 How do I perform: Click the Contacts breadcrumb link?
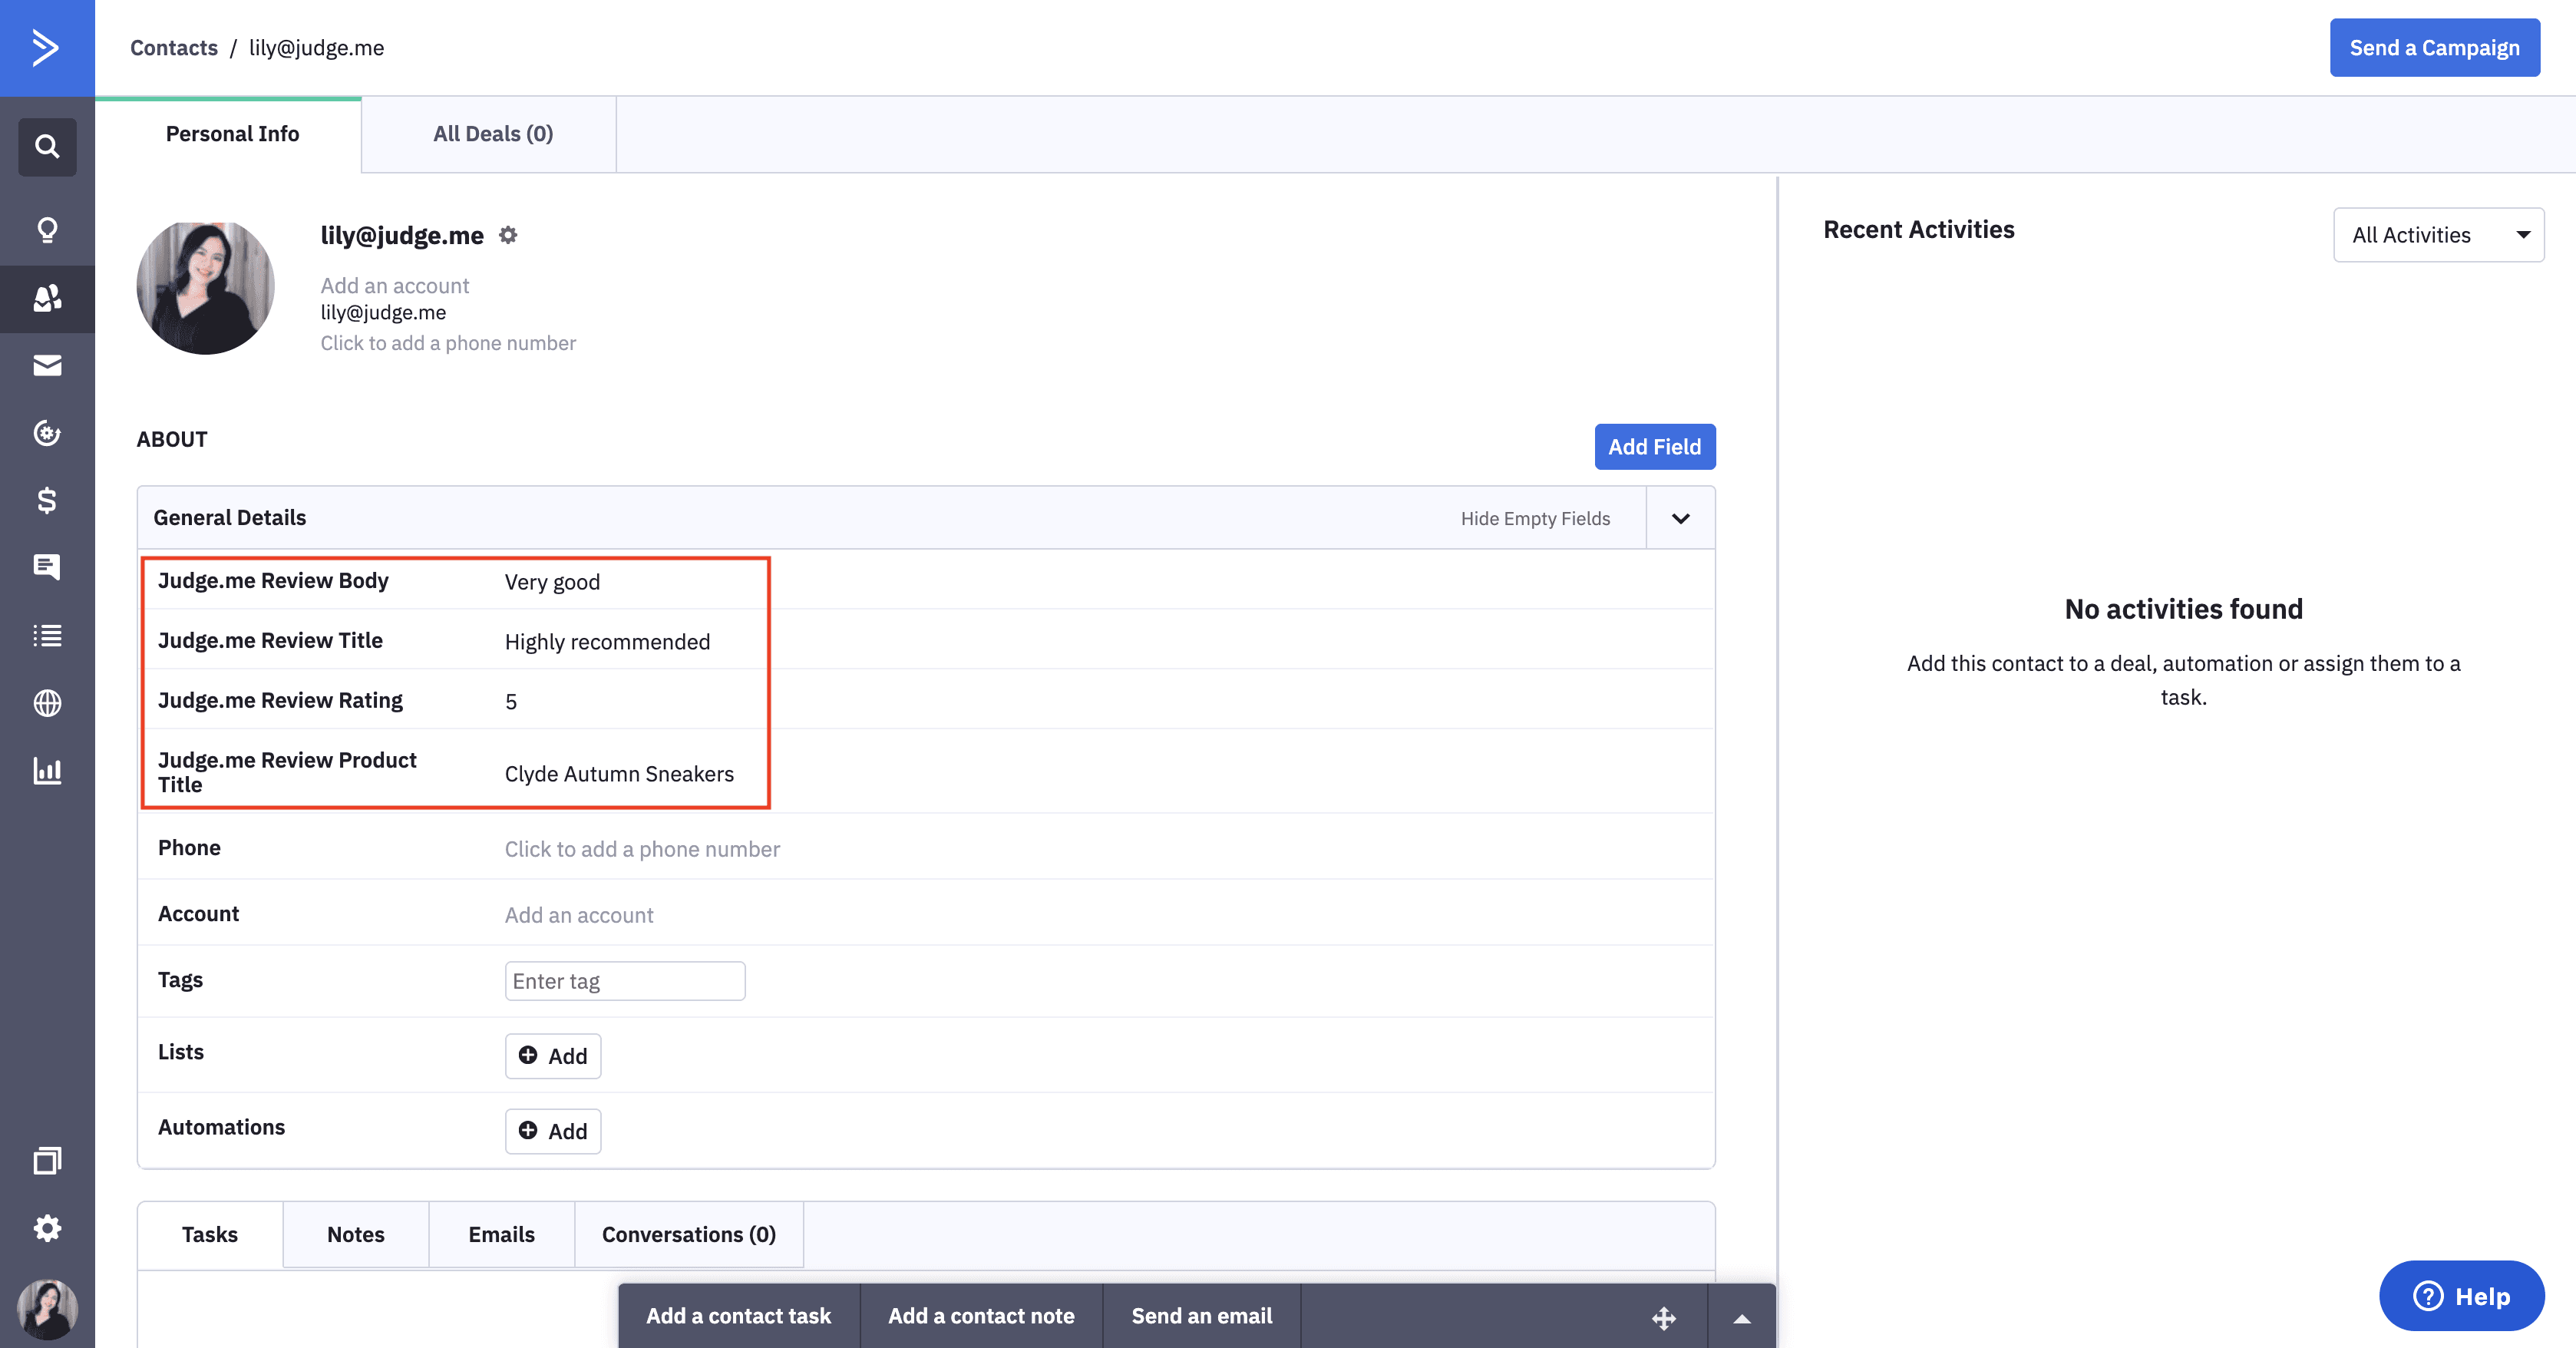[x=174, y=48]
